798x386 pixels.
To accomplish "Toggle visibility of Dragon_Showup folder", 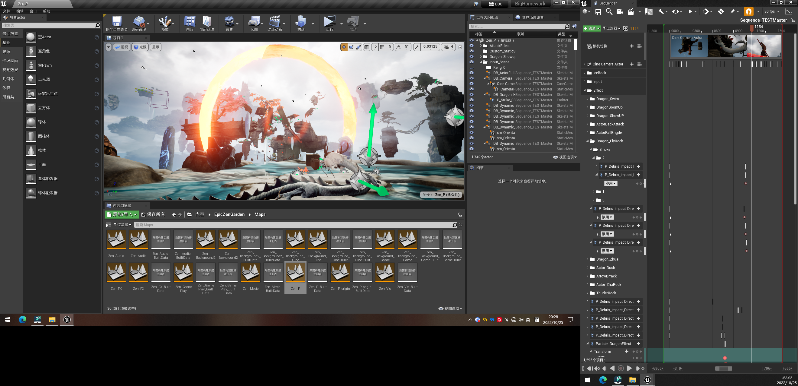I will 472,57.
